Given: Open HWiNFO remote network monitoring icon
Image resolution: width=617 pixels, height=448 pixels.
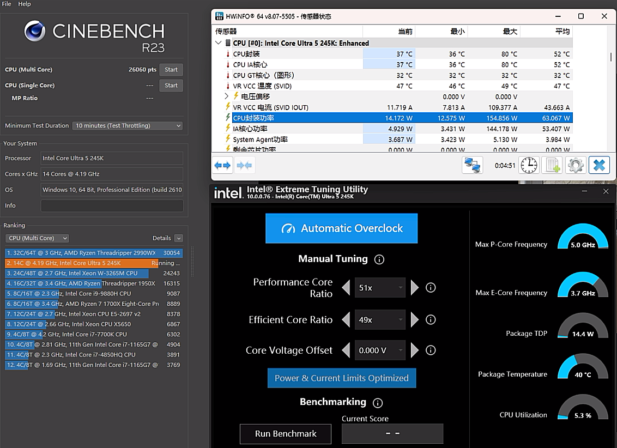Looking at the screenshot, I should (472, 165).
